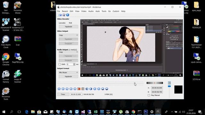Open the Video menu
Viewport: 205px width, 115px height.
click(x=84, y=11)
